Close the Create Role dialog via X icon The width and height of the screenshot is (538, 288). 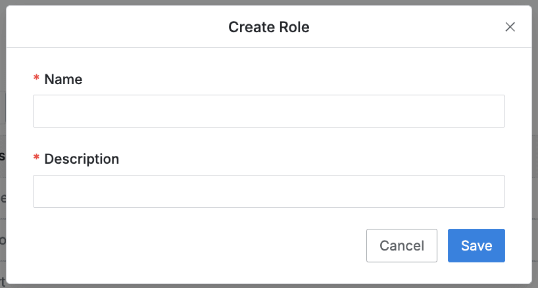tap(510, 27)
